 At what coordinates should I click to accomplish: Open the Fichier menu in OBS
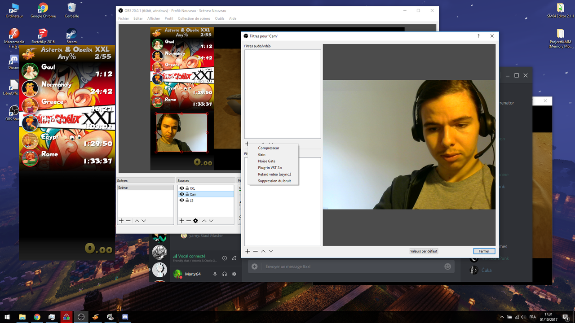tap(124, 18)
